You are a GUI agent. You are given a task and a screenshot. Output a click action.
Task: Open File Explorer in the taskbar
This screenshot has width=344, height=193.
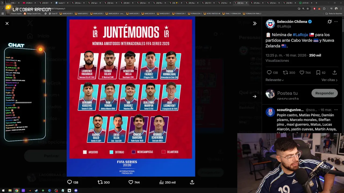tap(10, 191)
